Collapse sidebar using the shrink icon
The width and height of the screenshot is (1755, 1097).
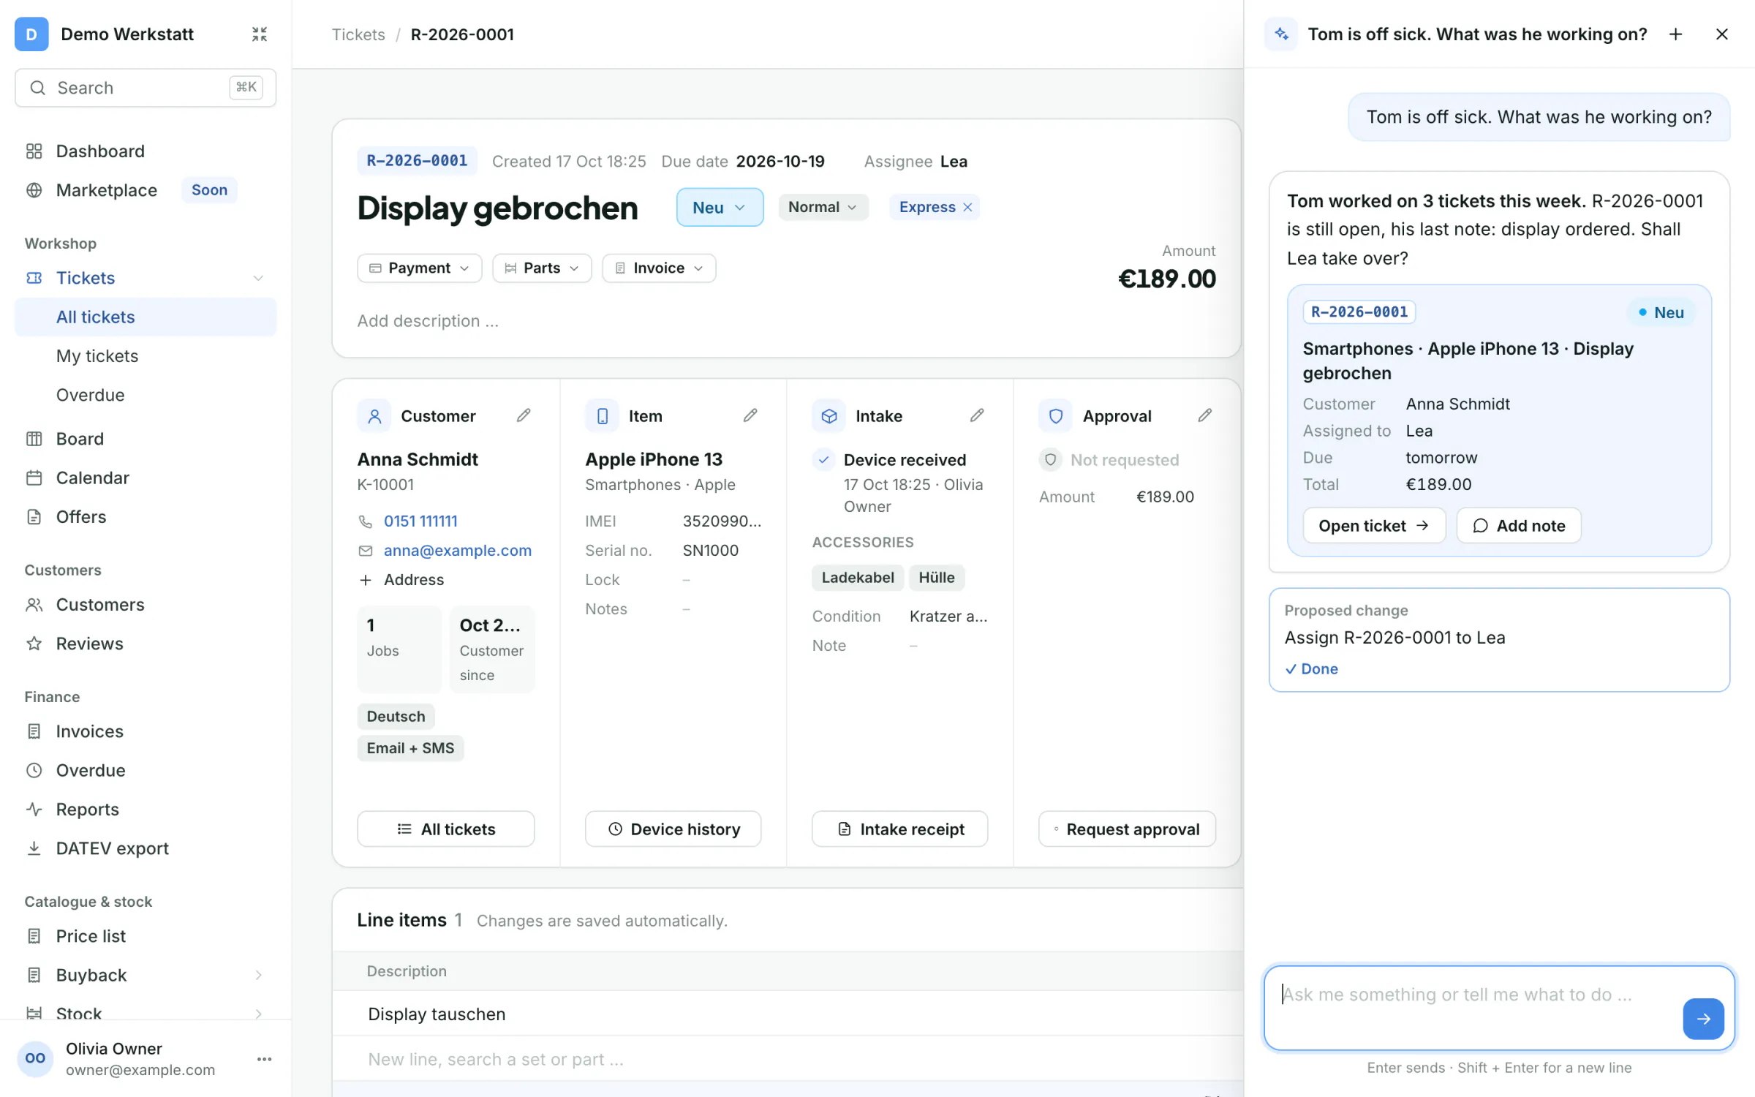point(259,34)
